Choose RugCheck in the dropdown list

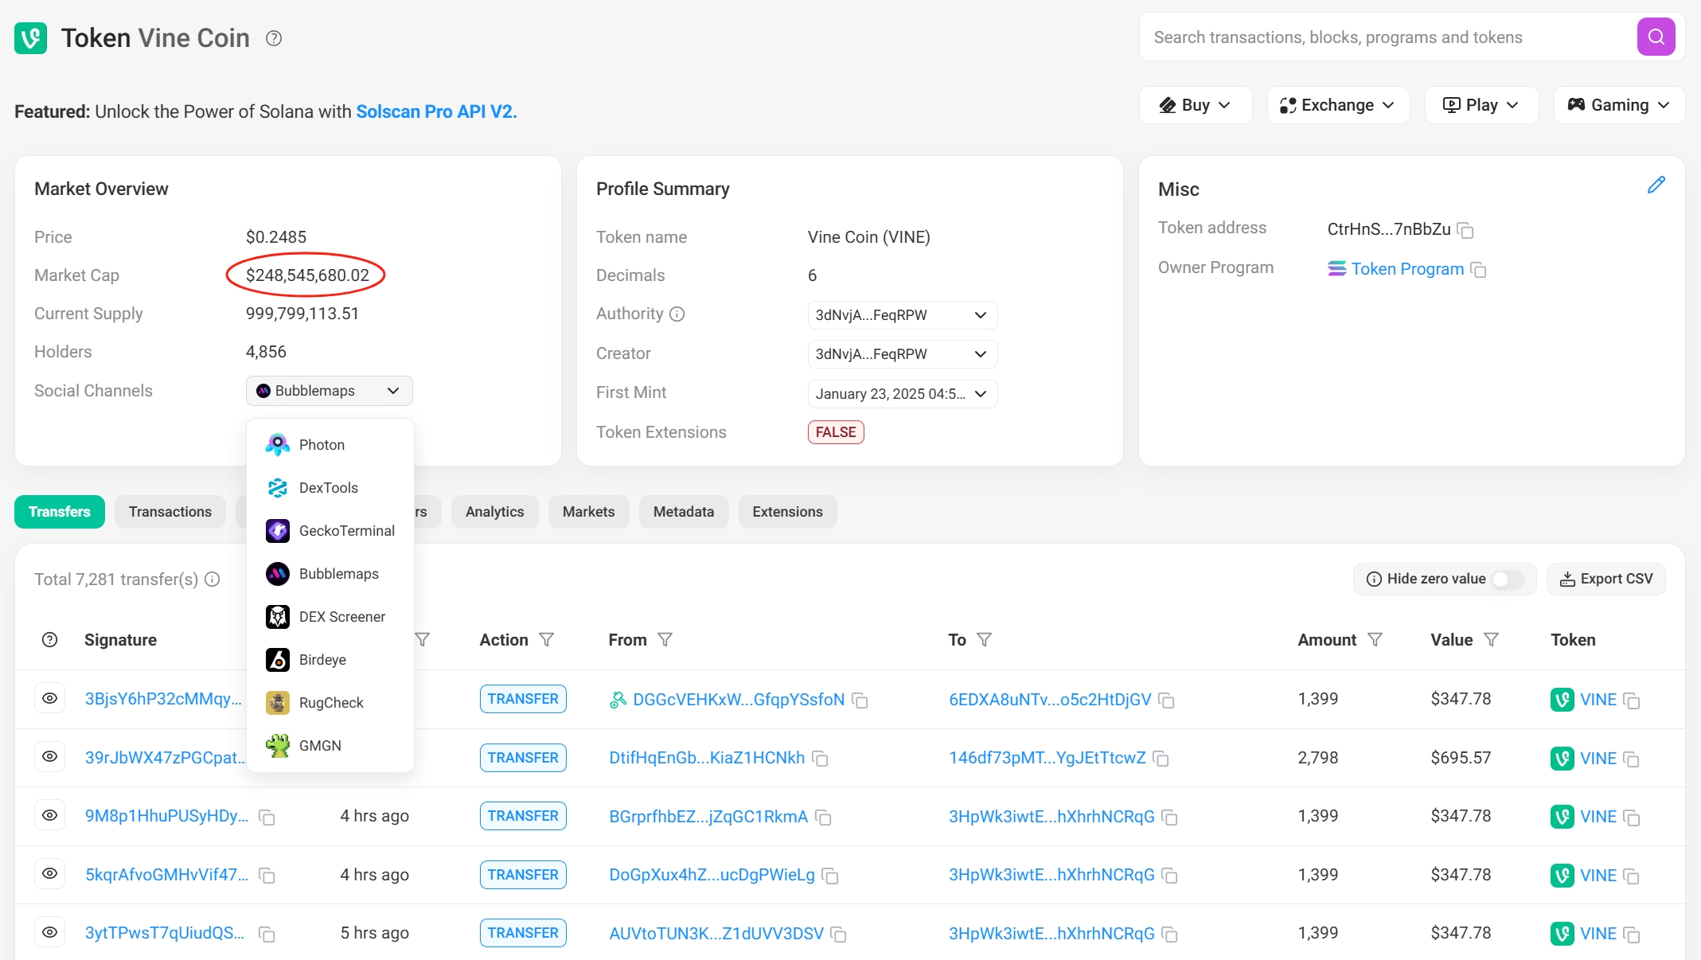tap(330, 703)
